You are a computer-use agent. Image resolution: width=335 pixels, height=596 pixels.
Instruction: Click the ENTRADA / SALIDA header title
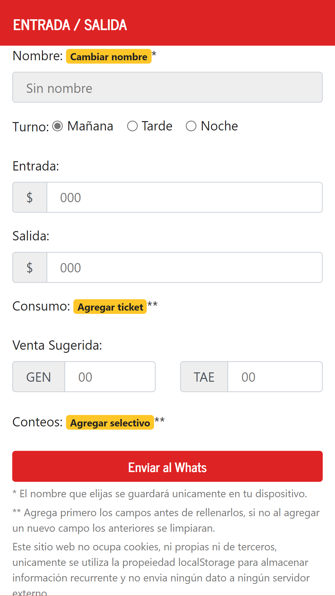pos(70,25)
